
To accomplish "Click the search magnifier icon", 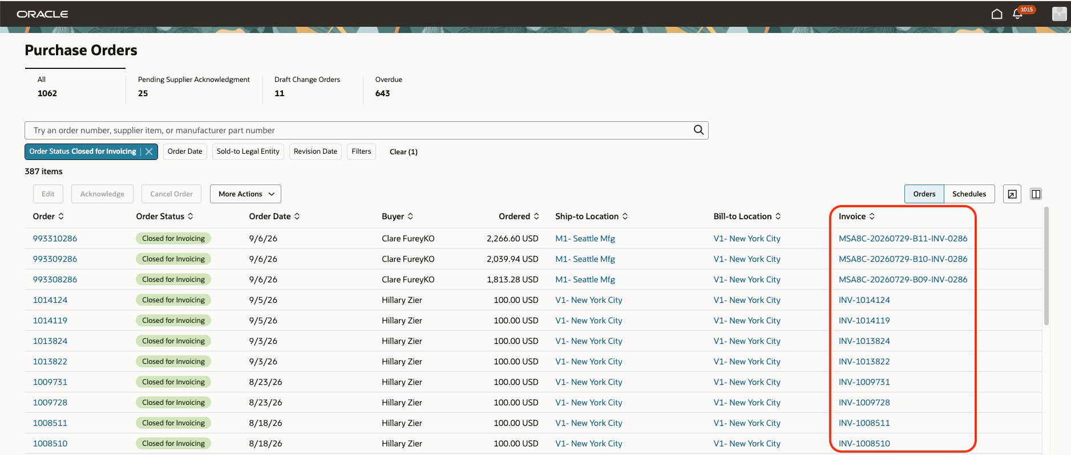I will [x=698, y=130].
